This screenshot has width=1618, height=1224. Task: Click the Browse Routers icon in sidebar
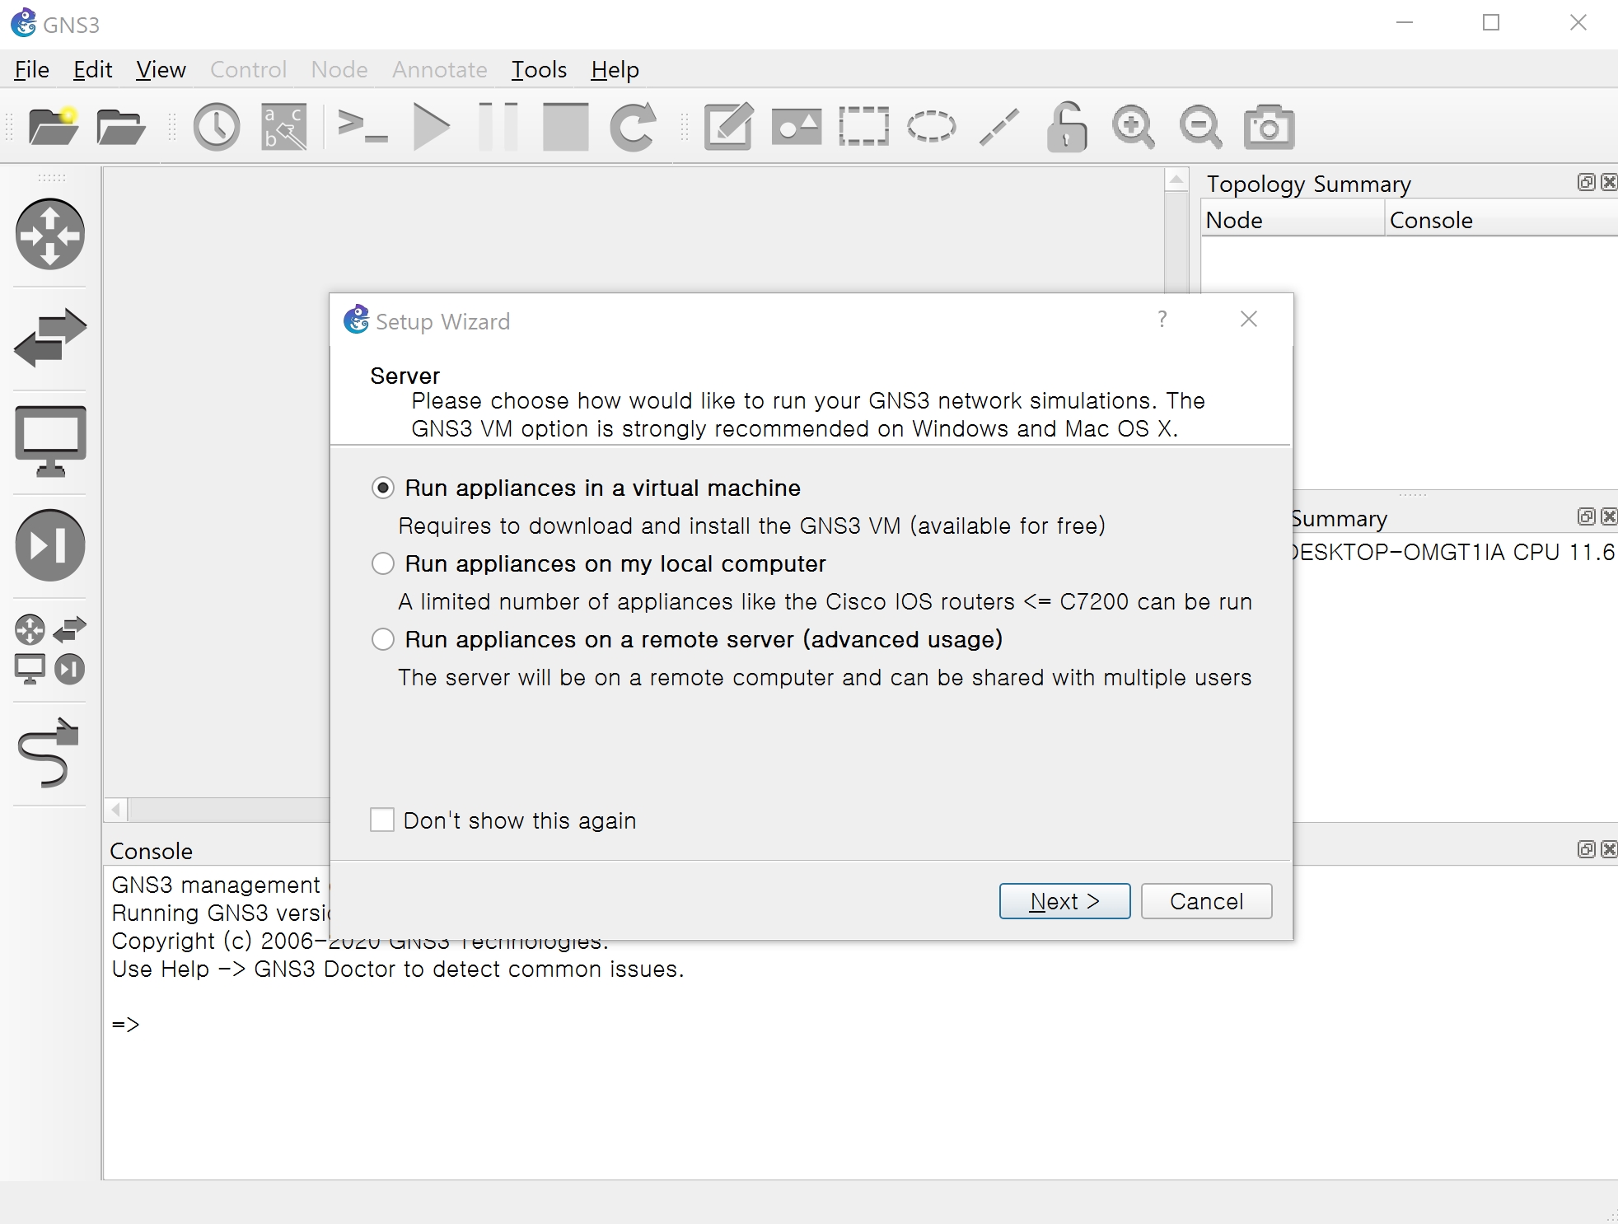tap(50, 235)
